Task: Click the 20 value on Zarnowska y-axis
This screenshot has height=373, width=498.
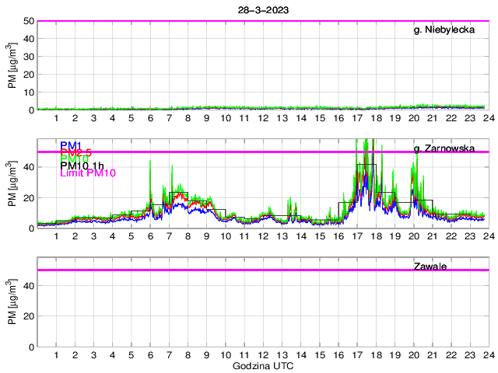Action: point(28,197)
